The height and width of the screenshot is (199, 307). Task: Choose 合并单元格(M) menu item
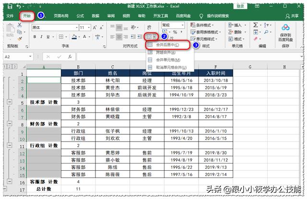click(x=170, y=60)
